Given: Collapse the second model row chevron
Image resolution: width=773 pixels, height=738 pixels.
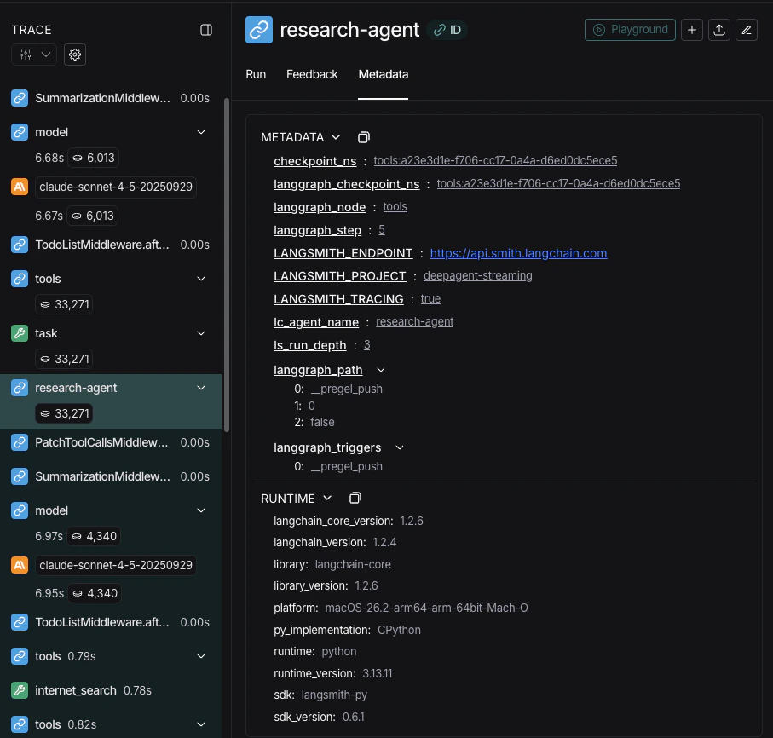Looking at the screenshot, I should point(201,510).
